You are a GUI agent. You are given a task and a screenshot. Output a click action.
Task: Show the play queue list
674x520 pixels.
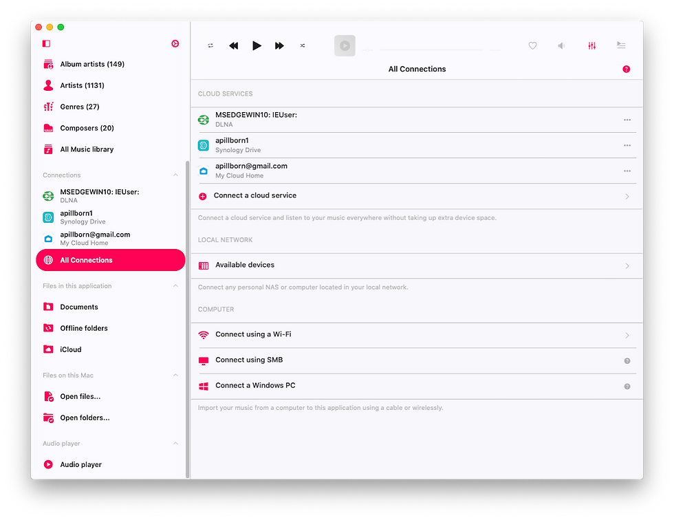621,45
